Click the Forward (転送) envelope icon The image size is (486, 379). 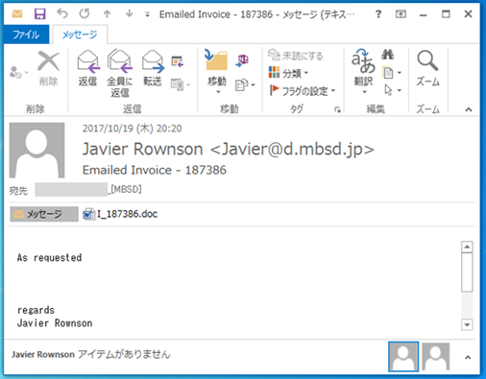click(153, 60)
